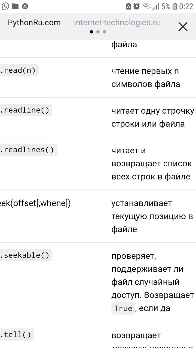Tap the .read(n) code snippet
Viewport: 196px width, 348px height.
pos(18,70)
